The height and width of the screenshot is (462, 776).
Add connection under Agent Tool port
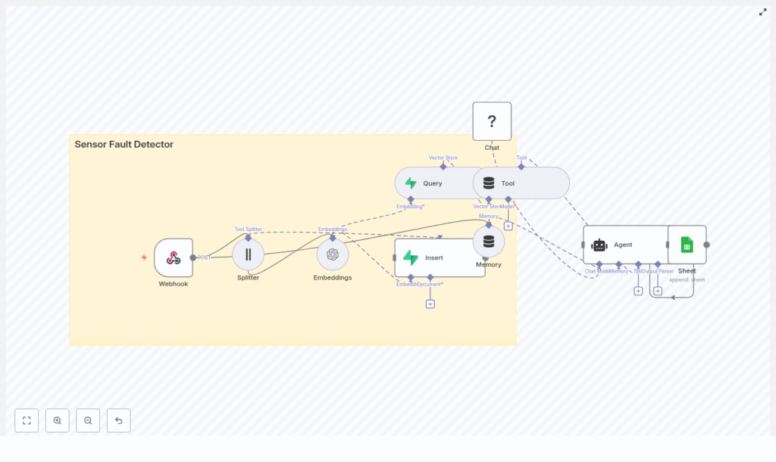pyautogui.click(x=638, y=291)
